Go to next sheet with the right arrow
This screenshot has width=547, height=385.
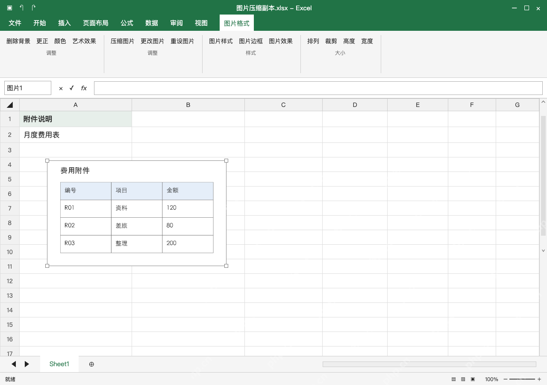click(x=27, y=364)
